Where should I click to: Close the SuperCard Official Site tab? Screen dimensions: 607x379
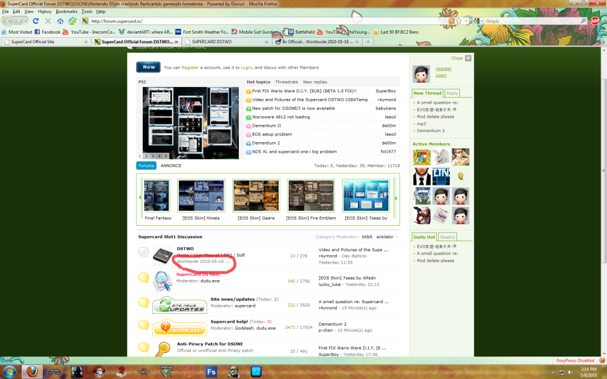point(86,42)
